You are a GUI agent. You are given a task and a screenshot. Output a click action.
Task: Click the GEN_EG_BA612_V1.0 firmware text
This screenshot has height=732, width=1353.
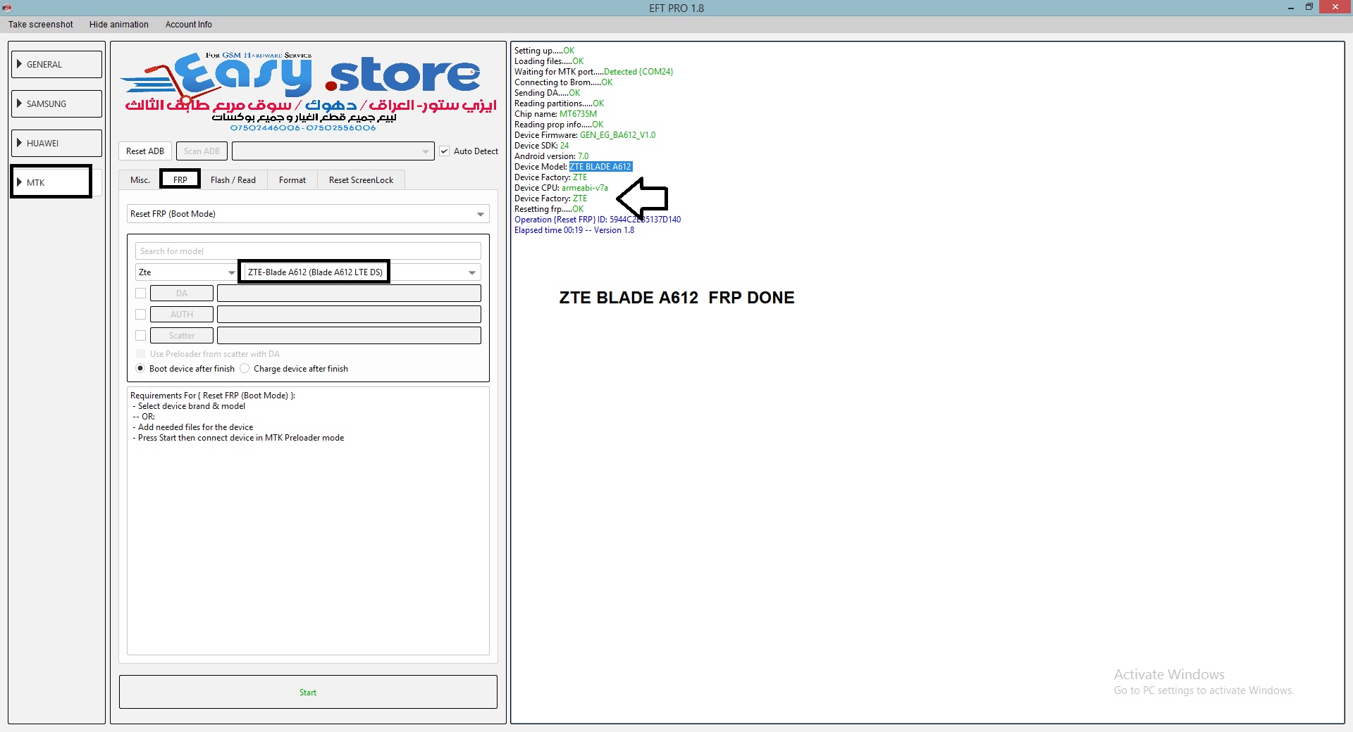617,135
